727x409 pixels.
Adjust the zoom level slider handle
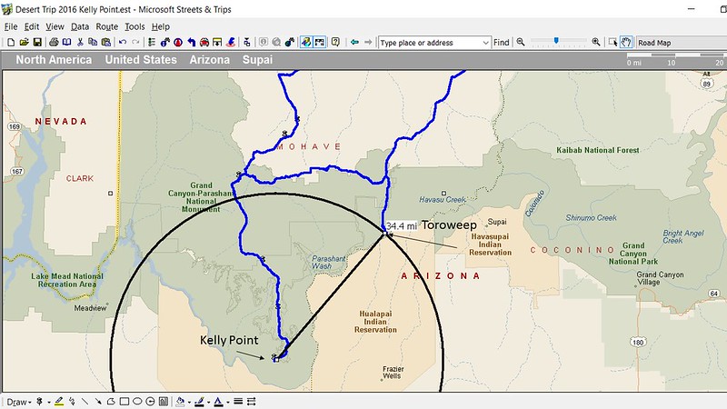click(556, 41)
